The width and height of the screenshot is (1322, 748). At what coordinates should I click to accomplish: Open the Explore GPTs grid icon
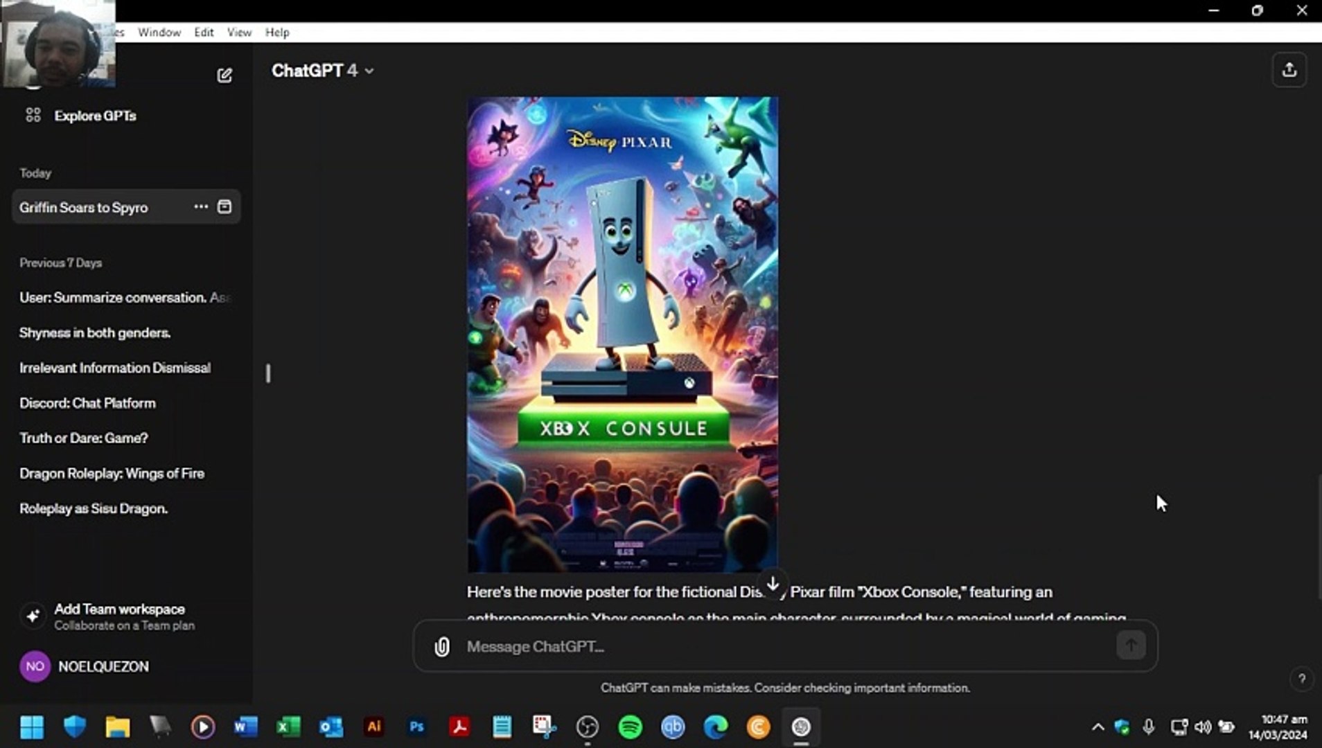click(x=33, y=115)
